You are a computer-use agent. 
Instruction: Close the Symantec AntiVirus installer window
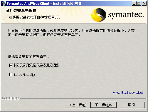pos(144,4)
